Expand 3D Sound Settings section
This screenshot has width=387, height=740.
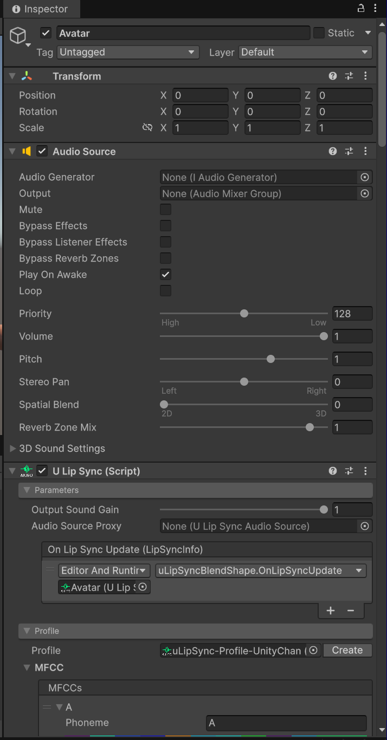(14, 449)
